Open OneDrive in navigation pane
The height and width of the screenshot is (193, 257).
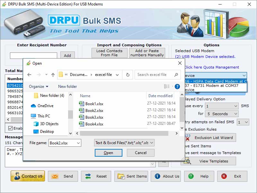coord(42,106)
